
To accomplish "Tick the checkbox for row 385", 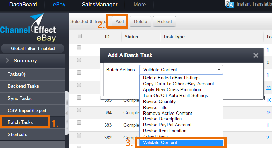I will pos(79,98).
